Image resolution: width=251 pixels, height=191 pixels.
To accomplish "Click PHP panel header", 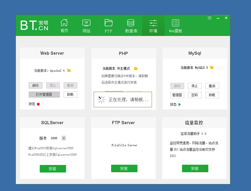I will 123,53.
